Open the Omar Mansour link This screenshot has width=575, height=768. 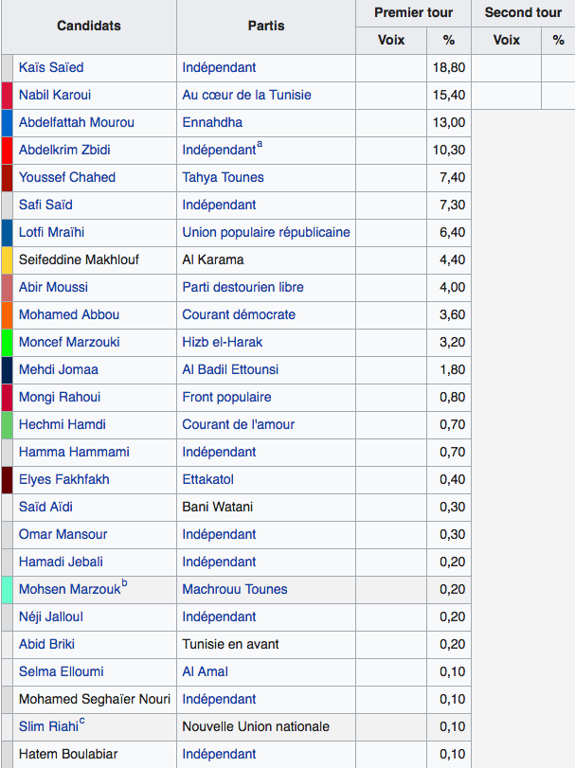[x=63, y=534]
